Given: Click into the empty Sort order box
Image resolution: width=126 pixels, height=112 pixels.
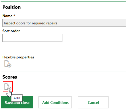Looking at the screenshot, I should tap(32, 38).
